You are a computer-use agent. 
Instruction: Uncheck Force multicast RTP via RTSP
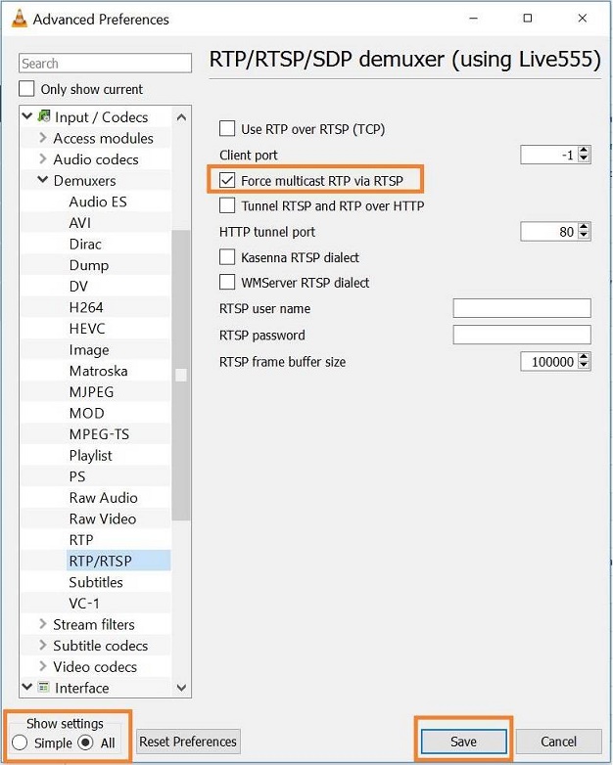coord(227,181)
